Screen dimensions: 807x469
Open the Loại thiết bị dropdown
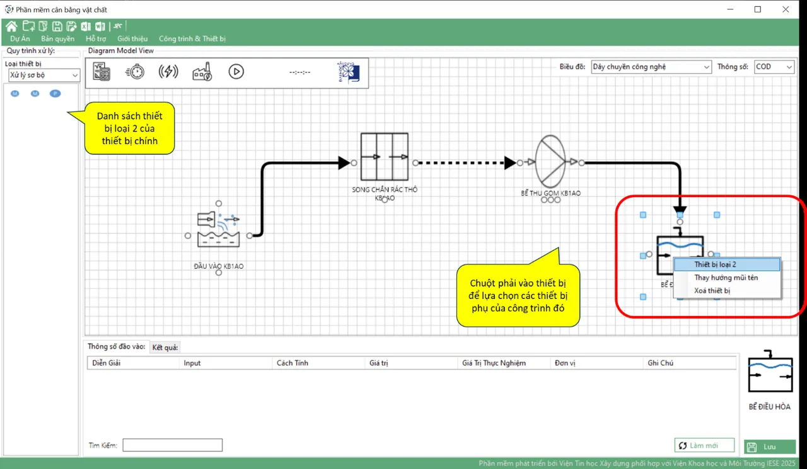tap(44, 76)
